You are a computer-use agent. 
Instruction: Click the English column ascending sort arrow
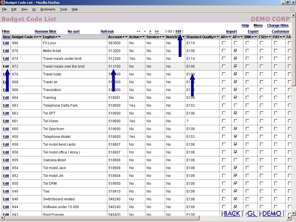[56, 37]
